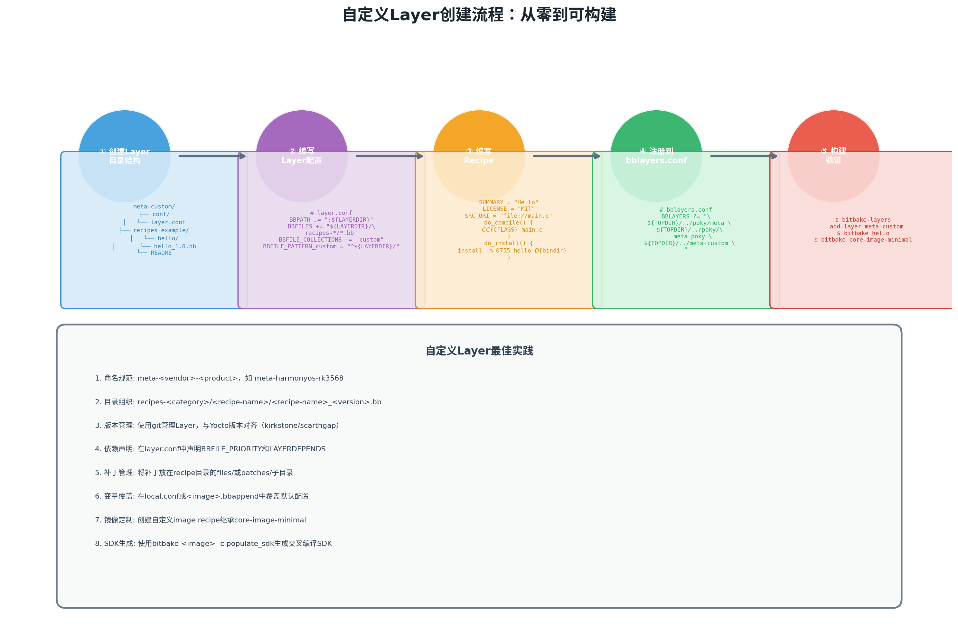
Task: Click the heading 自定义Layer最佳实践
Action: 479,351
